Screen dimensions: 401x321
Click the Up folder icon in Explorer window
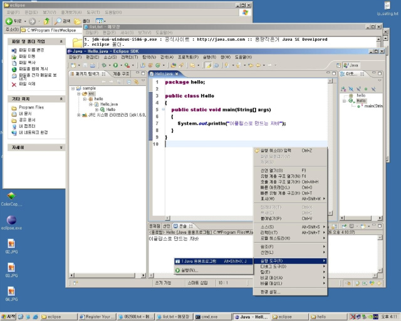(46, 21)
